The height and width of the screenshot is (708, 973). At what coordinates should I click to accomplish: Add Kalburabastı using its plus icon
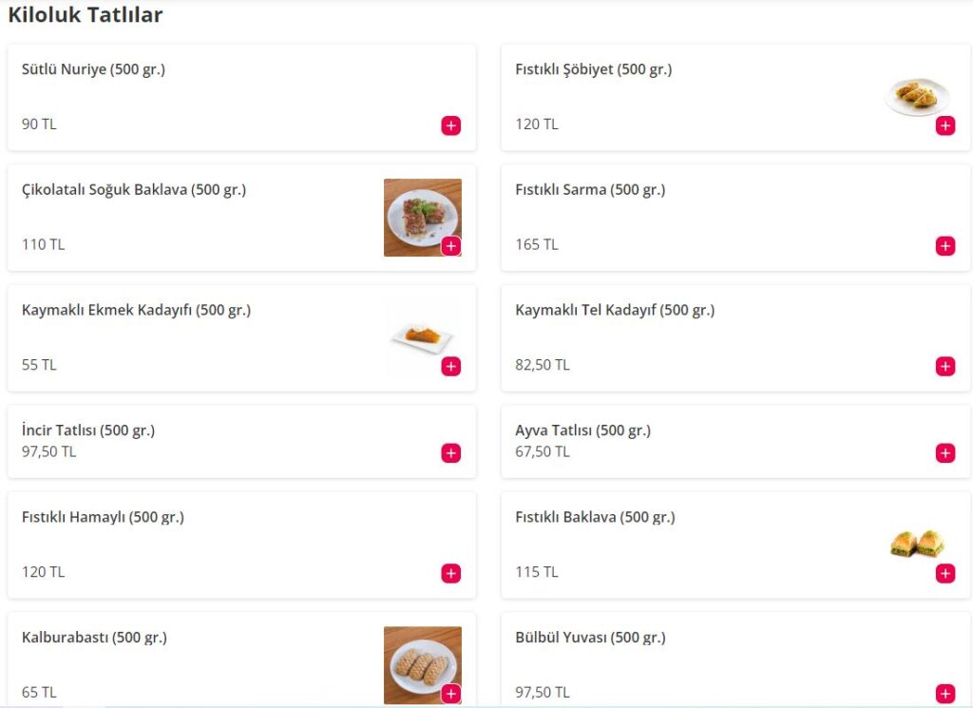[x=450, y=694]
